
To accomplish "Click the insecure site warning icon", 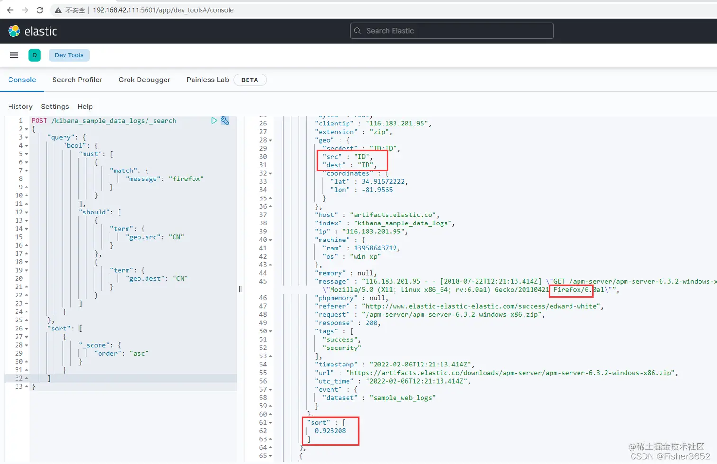I will pyautogui.click(x=58, y=10).
